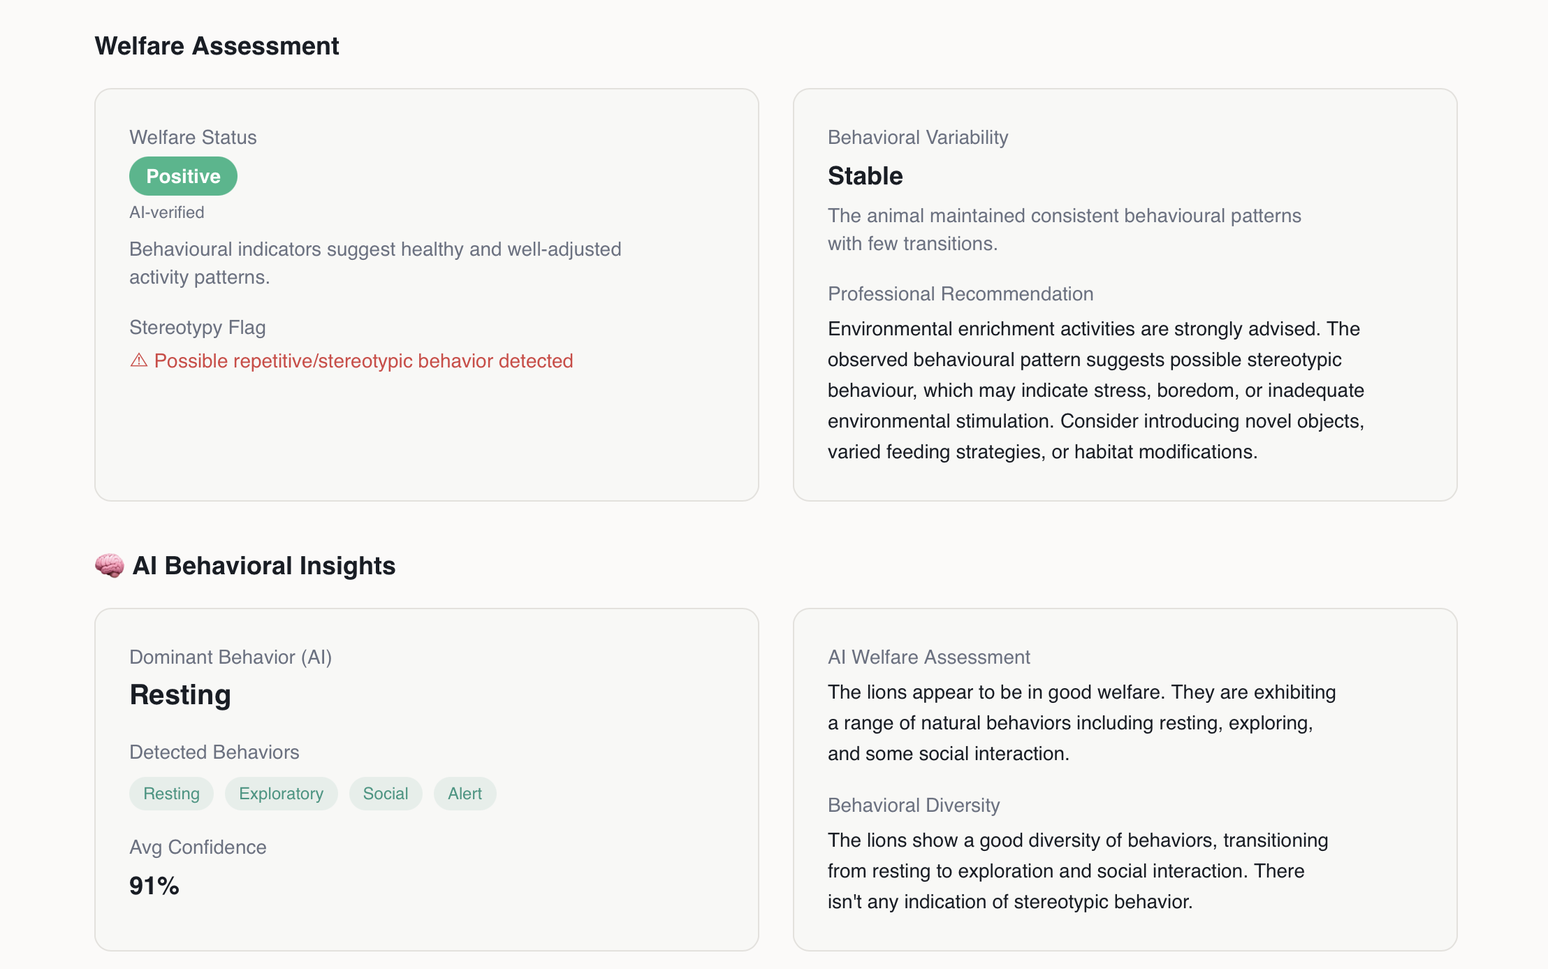Click the Professional Recommendation label
This screenshot has width=1548, height=969.
961,294
